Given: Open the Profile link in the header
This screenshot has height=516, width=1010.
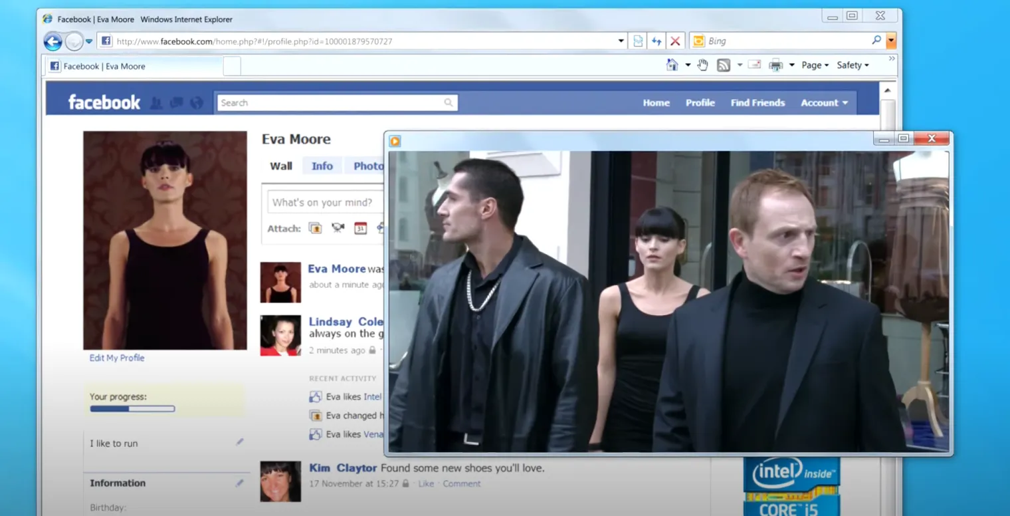Looking at the screenshot, I should point(700,103).
